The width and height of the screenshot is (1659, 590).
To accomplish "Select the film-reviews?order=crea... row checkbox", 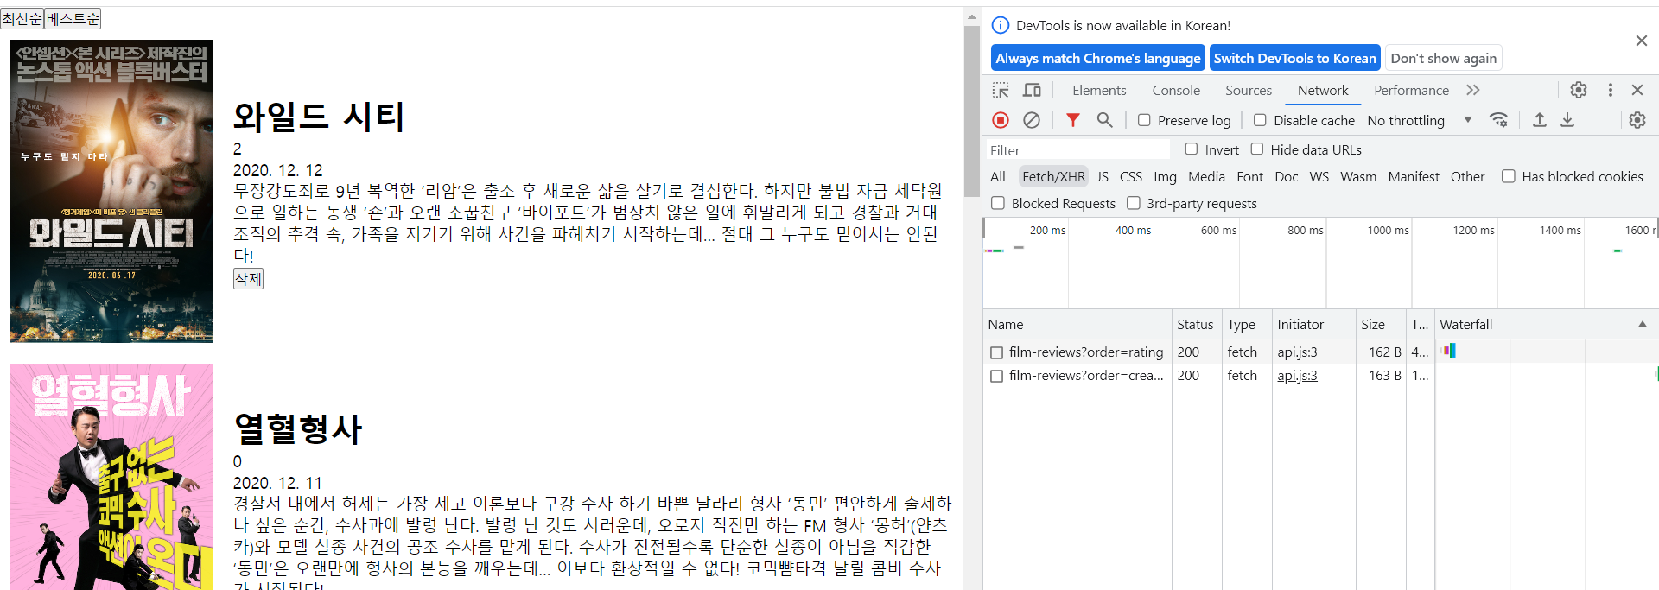I will click(997, 376).
